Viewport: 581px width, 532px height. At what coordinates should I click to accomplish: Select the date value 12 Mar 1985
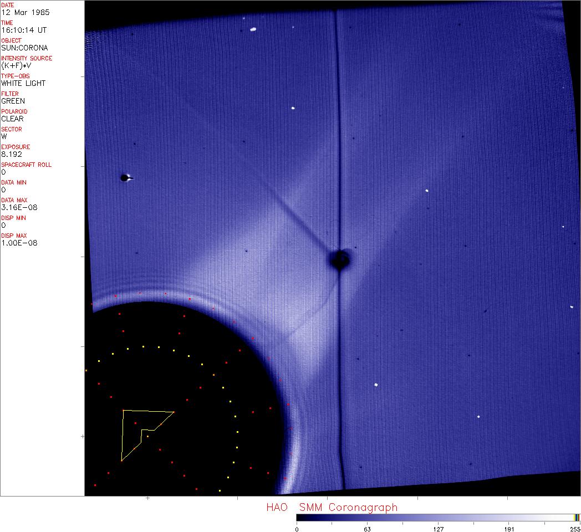[x=24, y=12]
